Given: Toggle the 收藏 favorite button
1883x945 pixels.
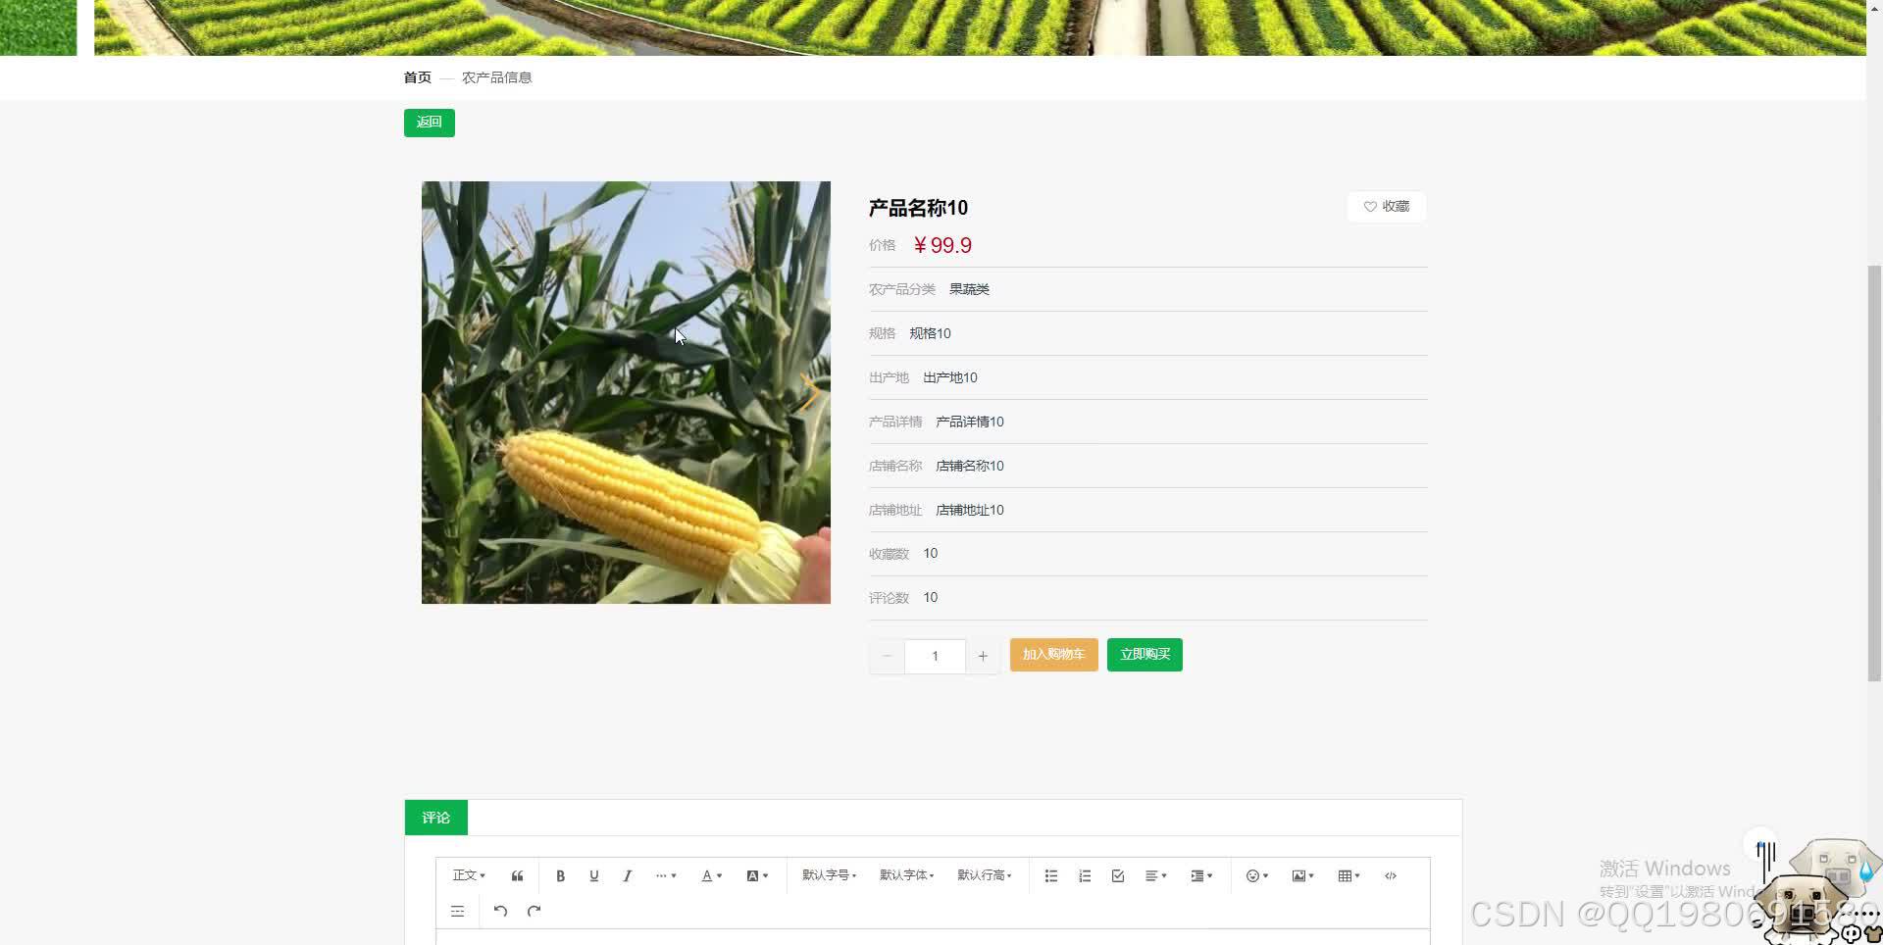Looking at the screenshot, I should coord(1386,207).
